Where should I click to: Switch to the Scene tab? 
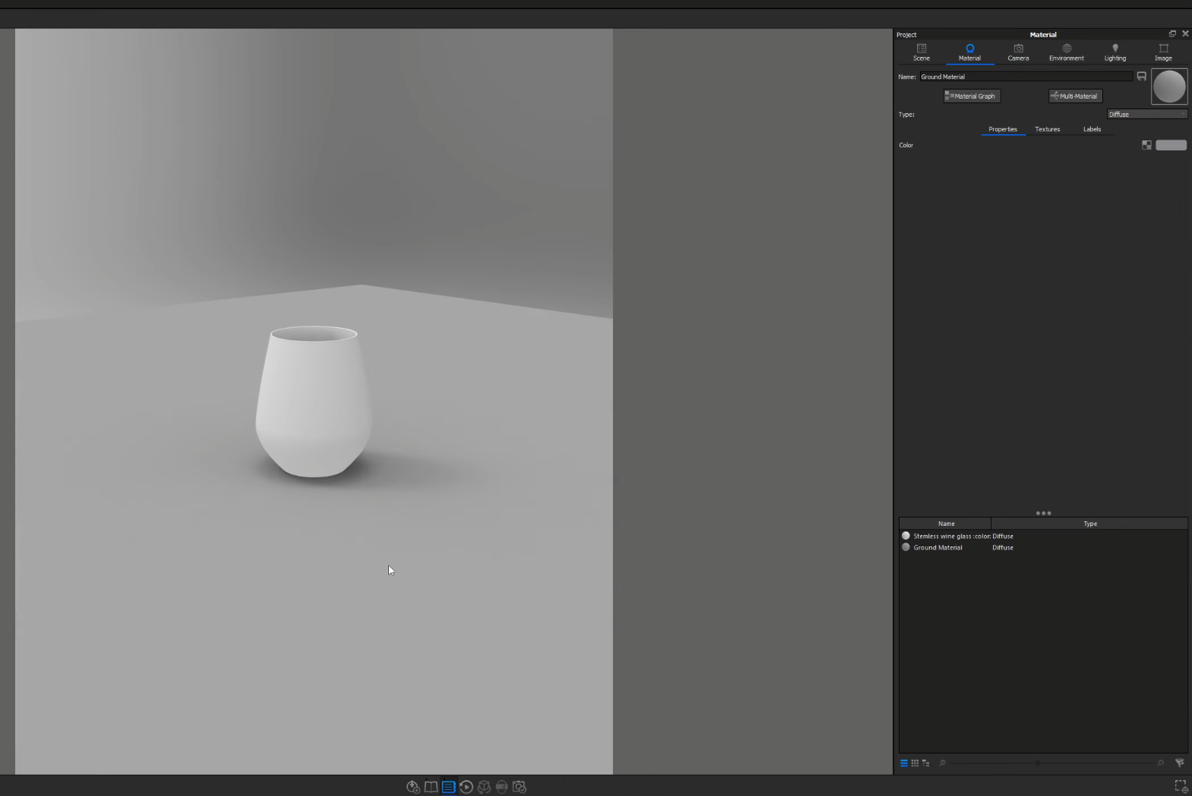pos(922,52)
